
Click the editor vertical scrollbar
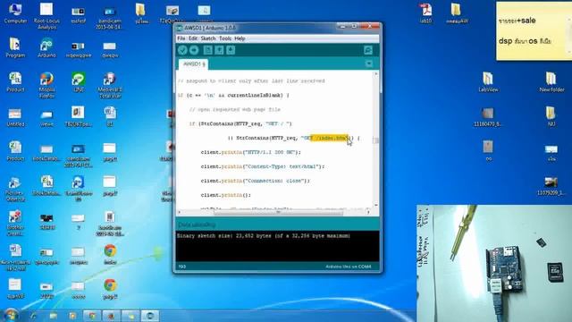point(376,140)
